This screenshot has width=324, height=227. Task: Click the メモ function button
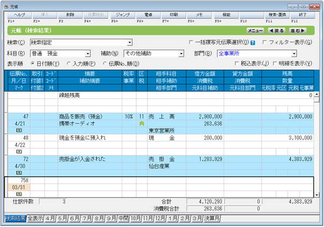click(199, 15)
